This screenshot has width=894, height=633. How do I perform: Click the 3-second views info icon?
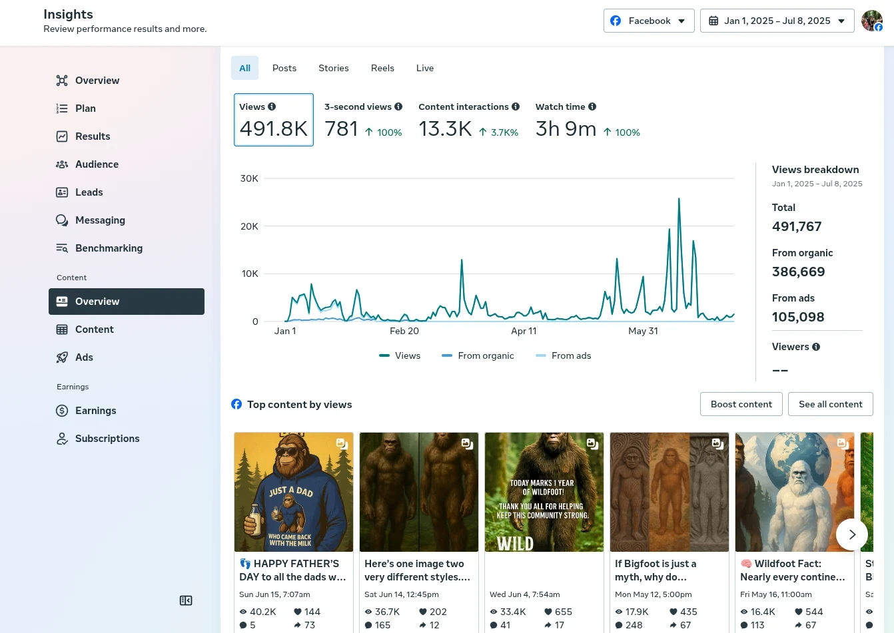(398, 106)
